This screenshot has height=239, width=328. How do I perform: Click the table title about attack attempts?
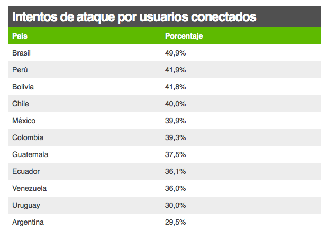[134, 17]
